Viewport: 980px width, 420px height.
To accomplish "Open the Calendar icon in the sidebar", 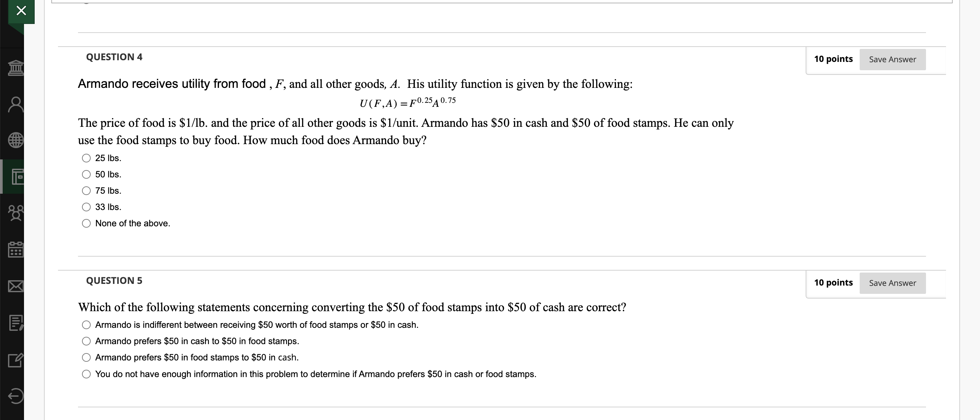I will pos(16,250).
